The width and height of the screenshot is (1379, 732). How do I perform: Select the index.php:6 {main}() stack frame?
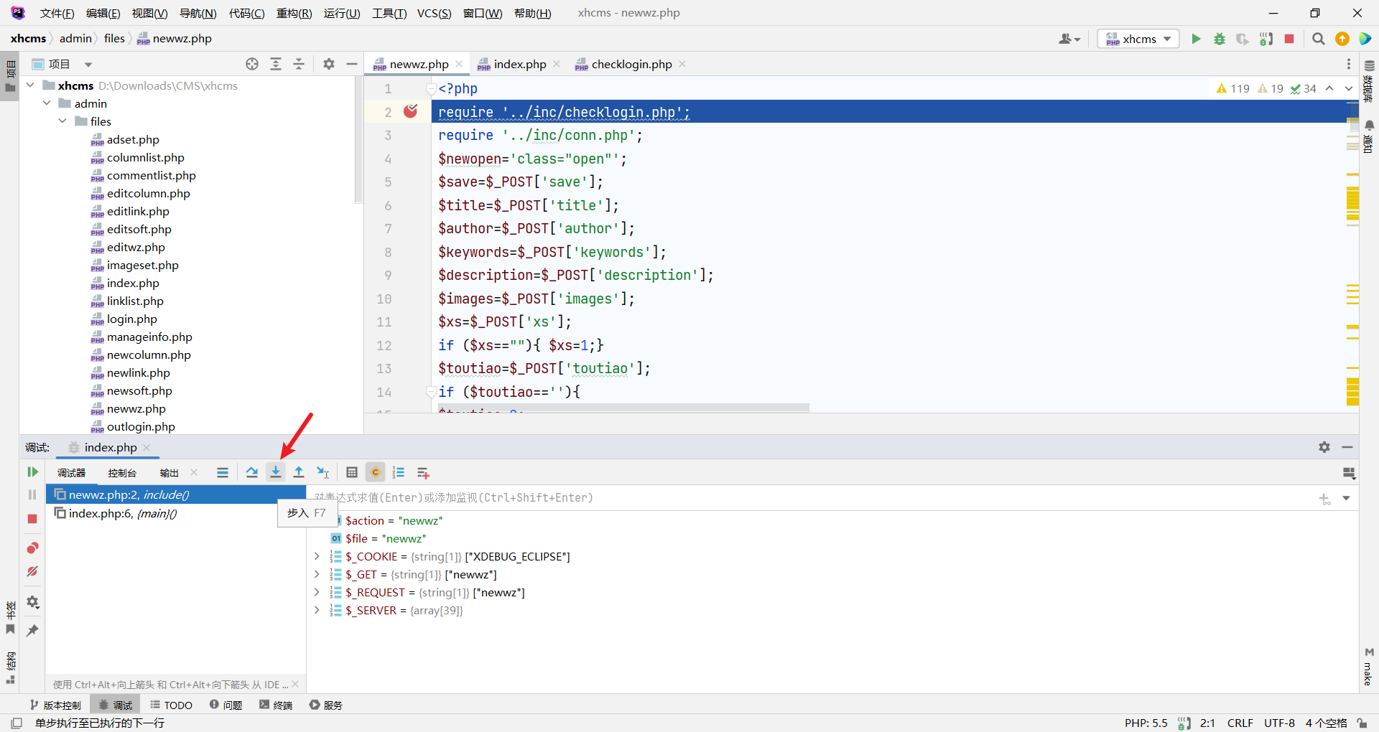click(176, 513)
